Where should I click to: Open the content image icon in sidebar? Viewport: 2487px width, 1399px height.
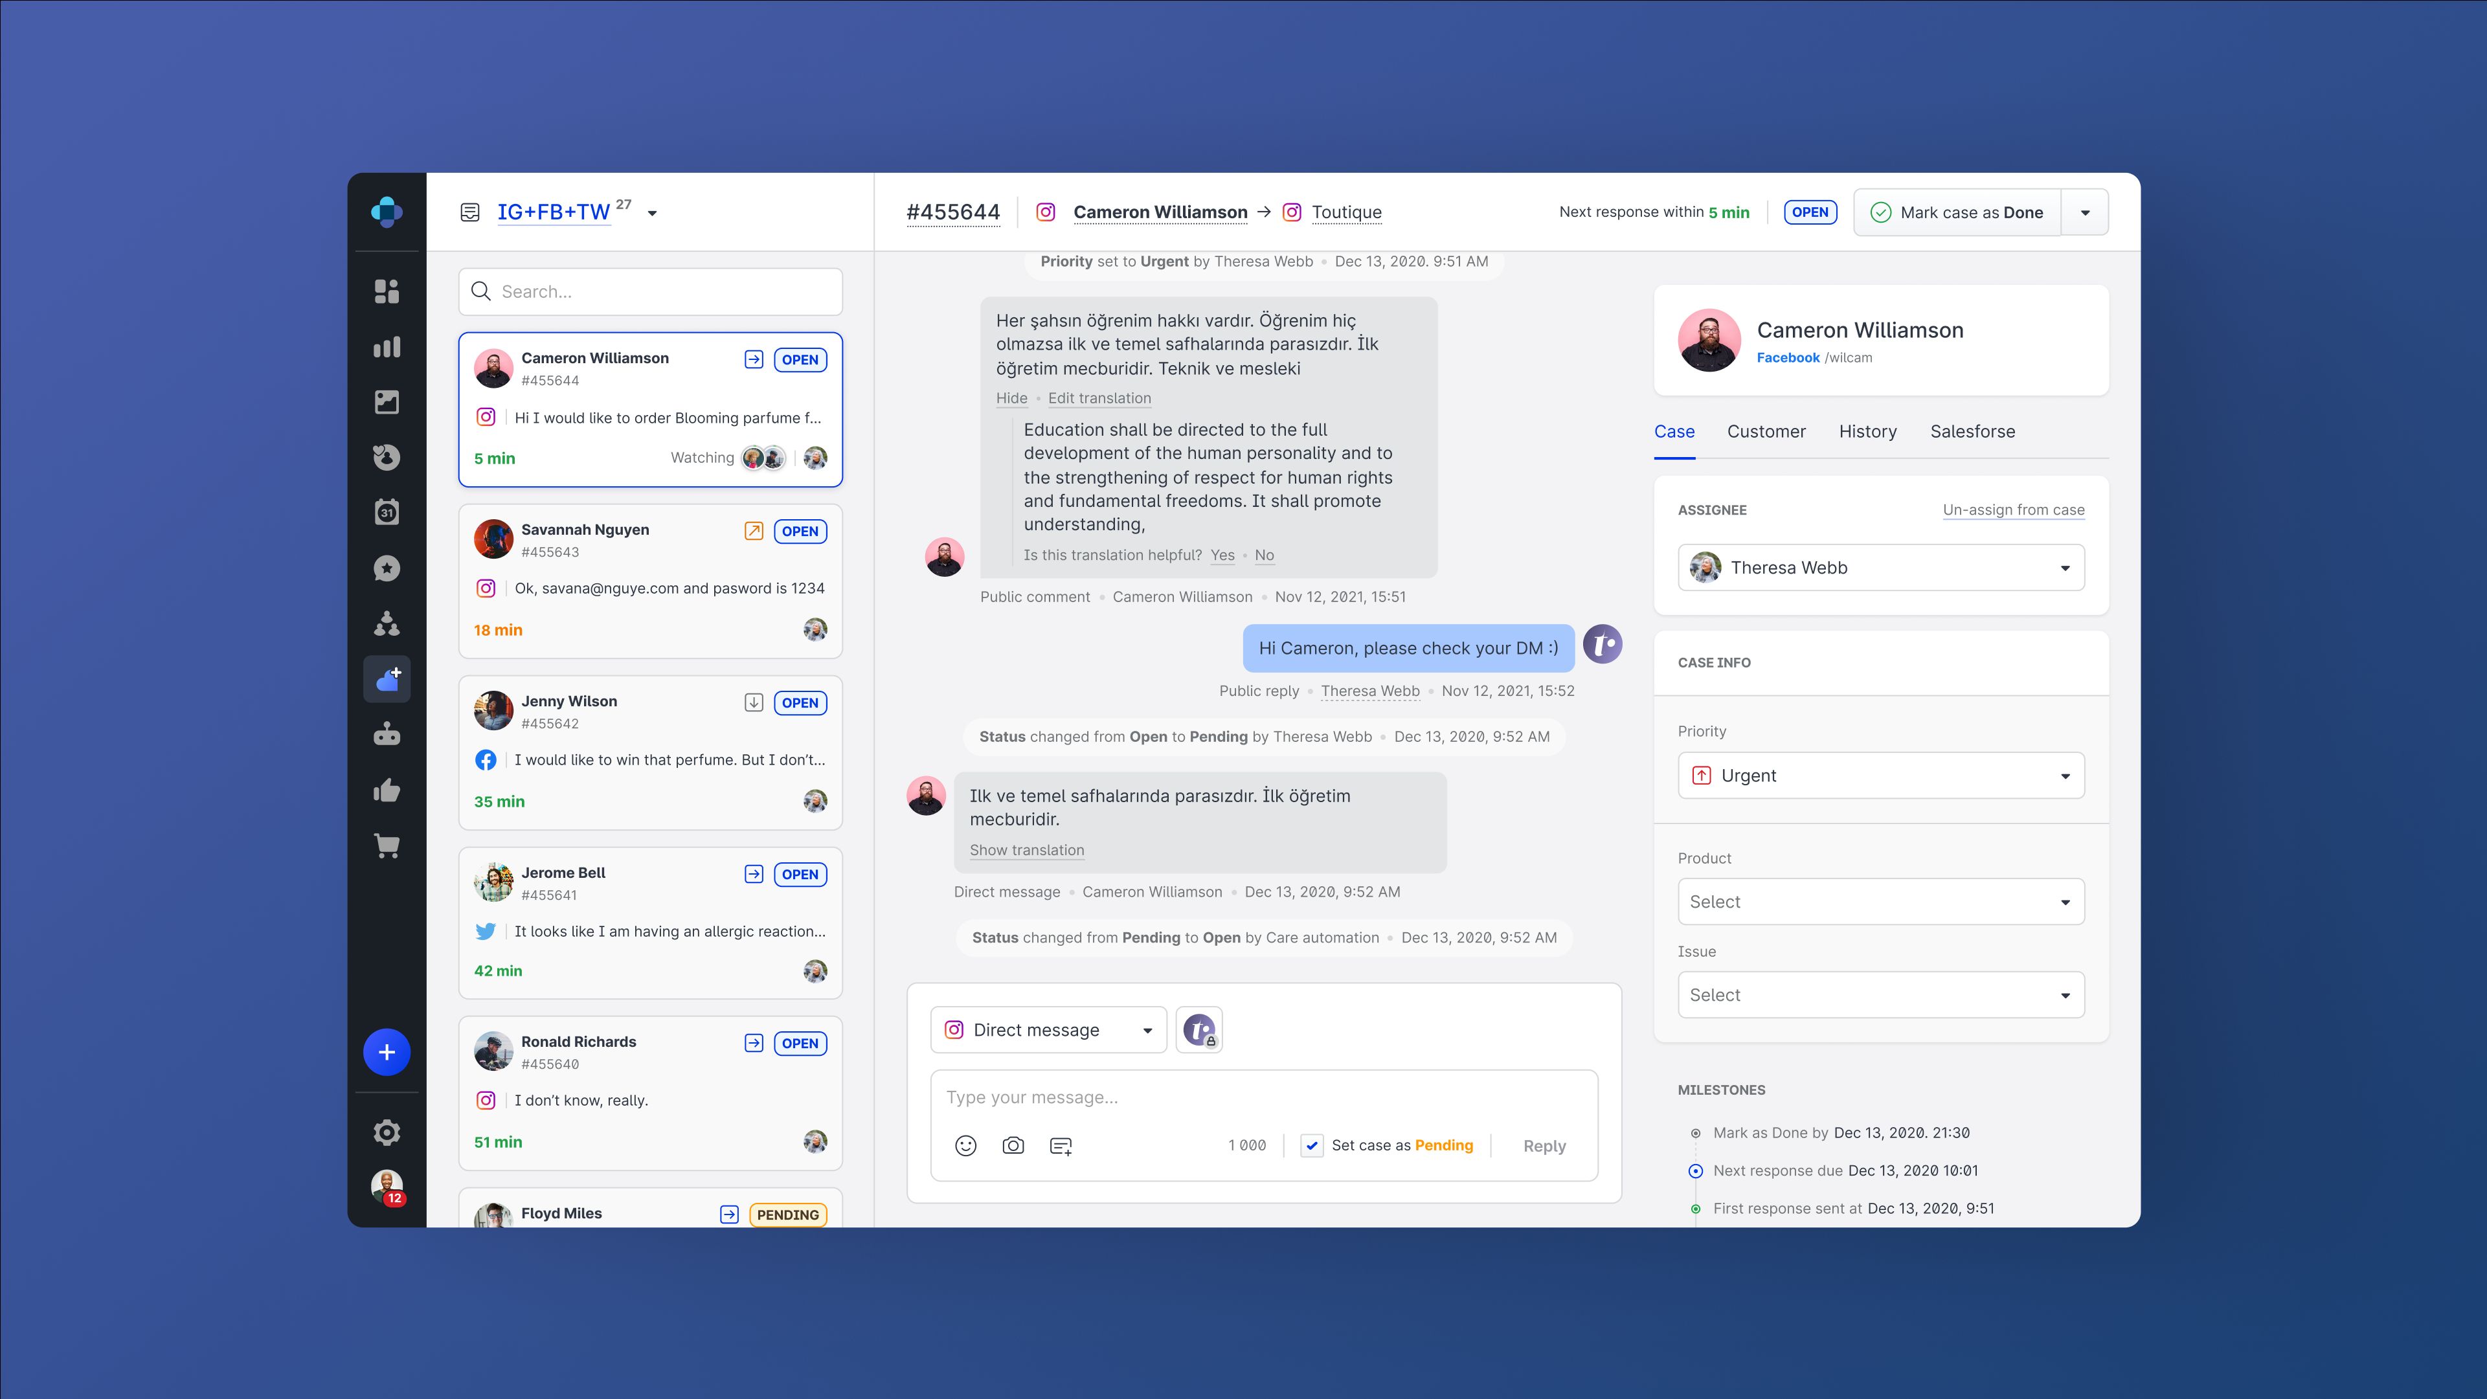pos(386,401)
